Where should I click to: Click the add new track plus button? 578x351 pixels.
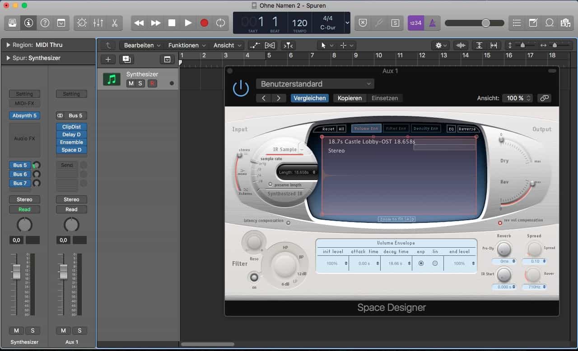108,59
